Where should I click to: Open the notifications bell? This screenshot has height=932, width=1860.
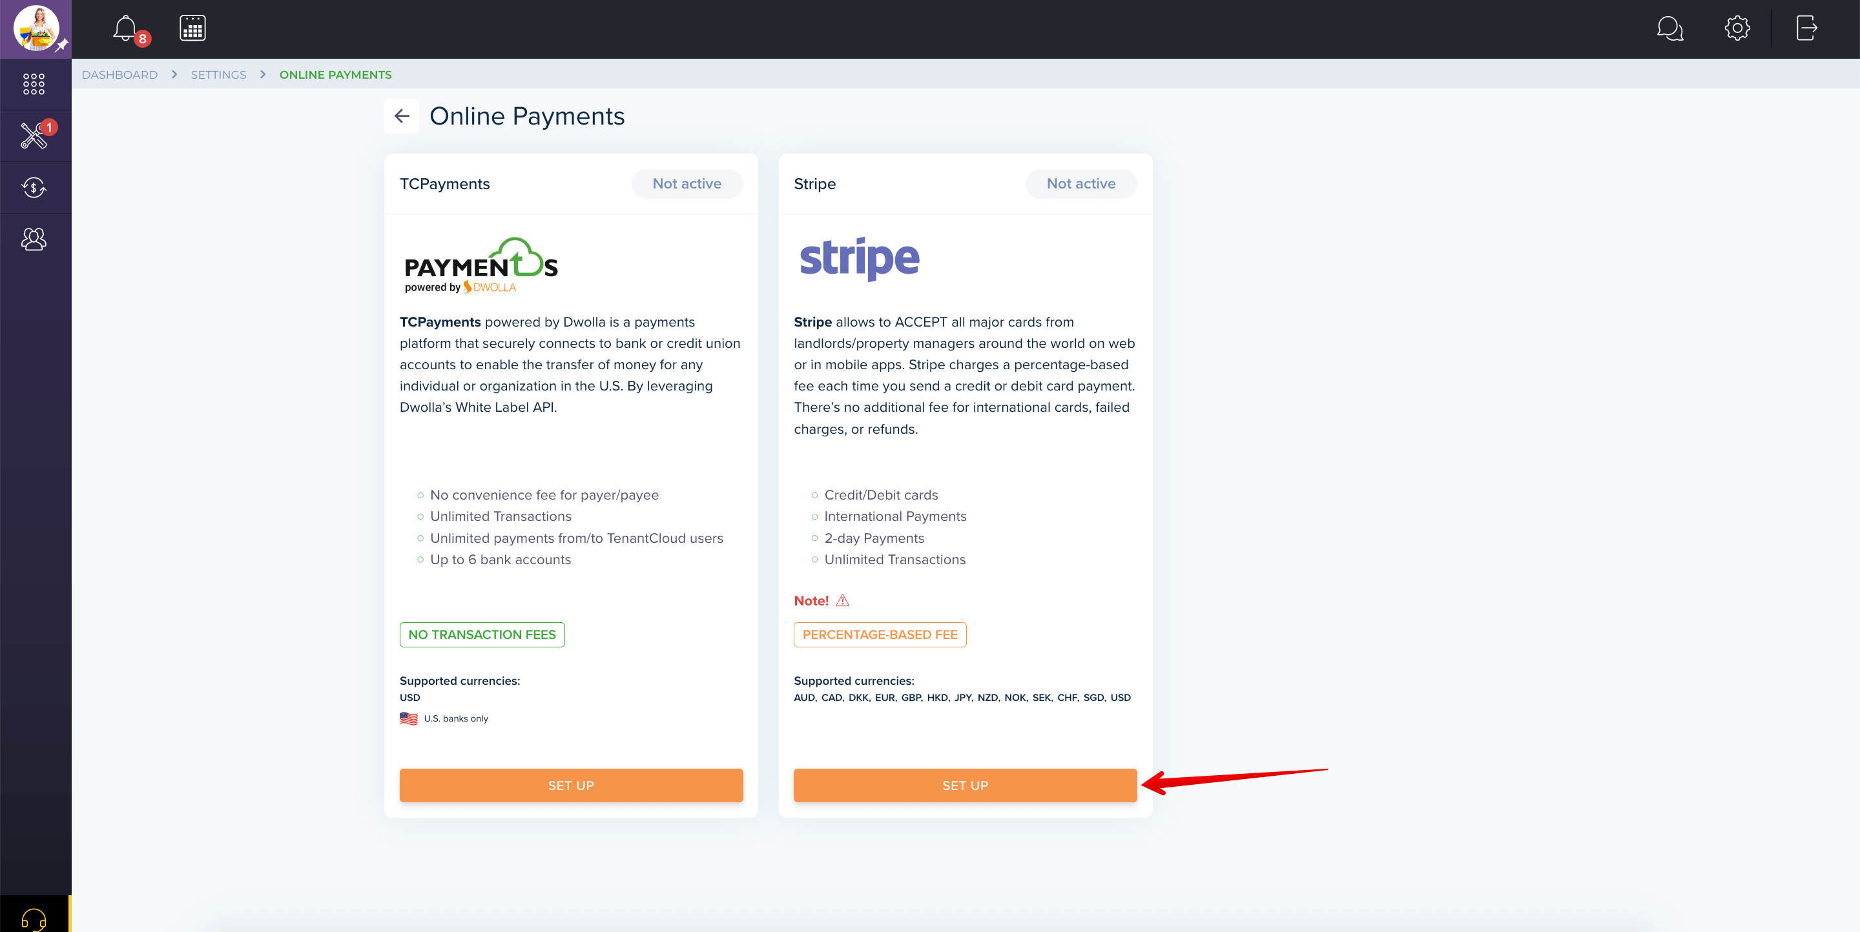tap(125, 29)
